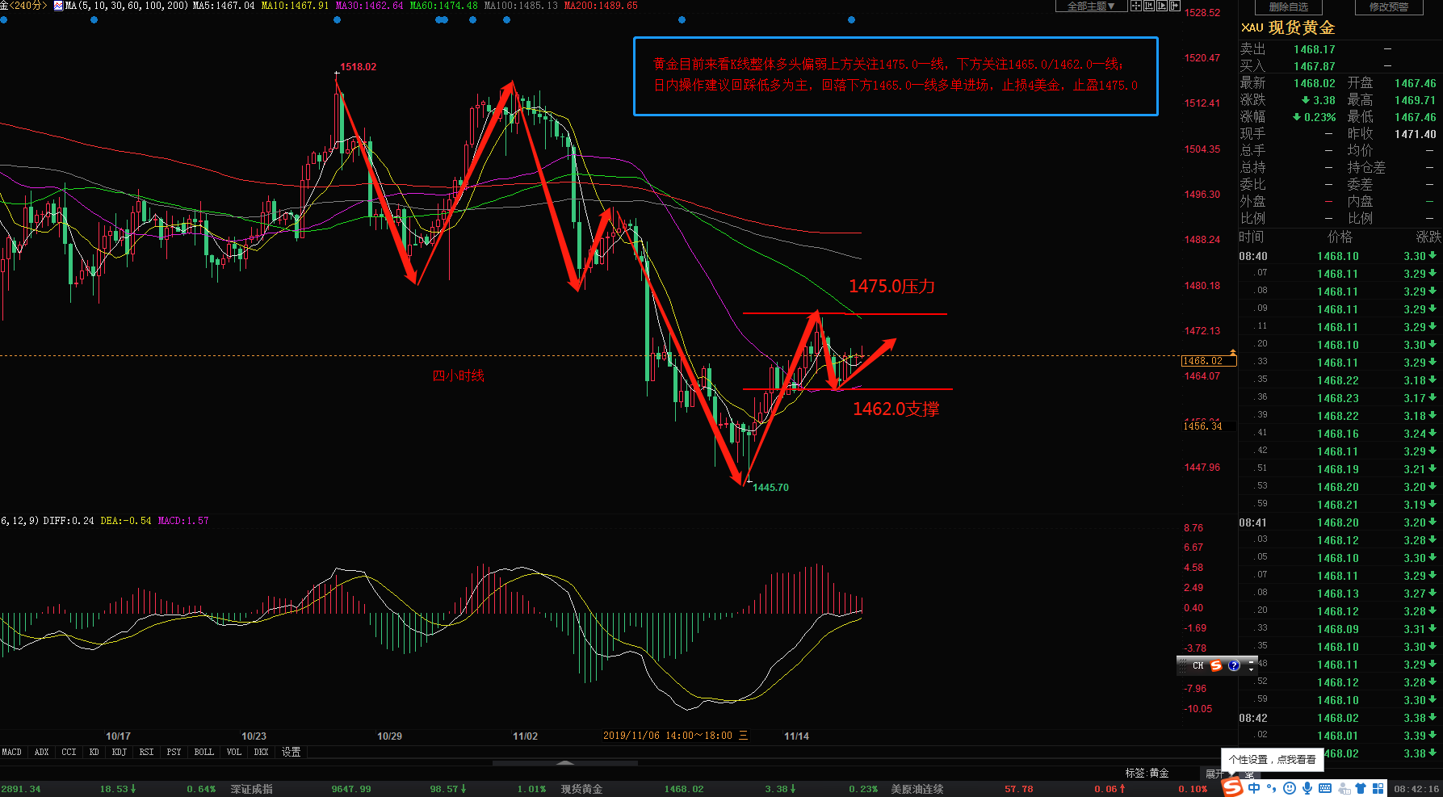The image size is (1443, 797).
Task: Click the play-arrow chart toolbar icon
Action: [1162, 6]
